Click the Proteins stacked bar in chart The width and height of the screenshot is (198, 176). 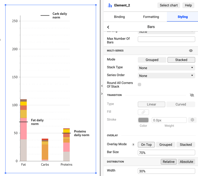click(67, 145)
